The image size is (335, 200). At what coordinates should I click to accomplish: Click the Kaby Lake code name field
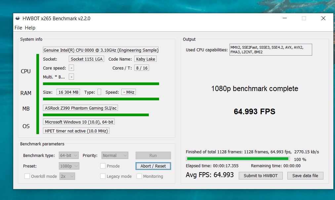[146, 59]
